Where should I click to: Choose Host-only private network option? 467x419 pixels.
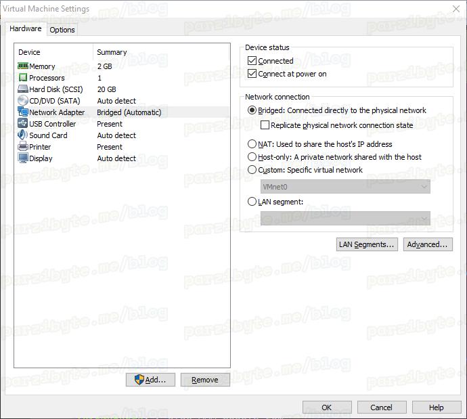point(252,157)
